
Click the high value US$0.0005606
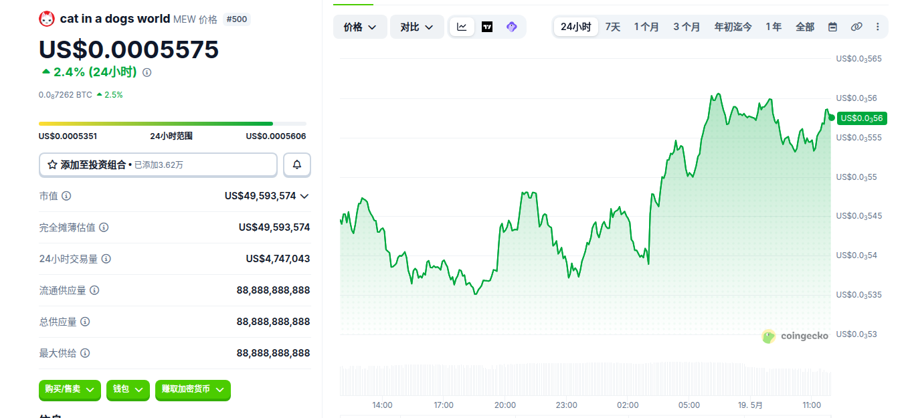(276, 136)
